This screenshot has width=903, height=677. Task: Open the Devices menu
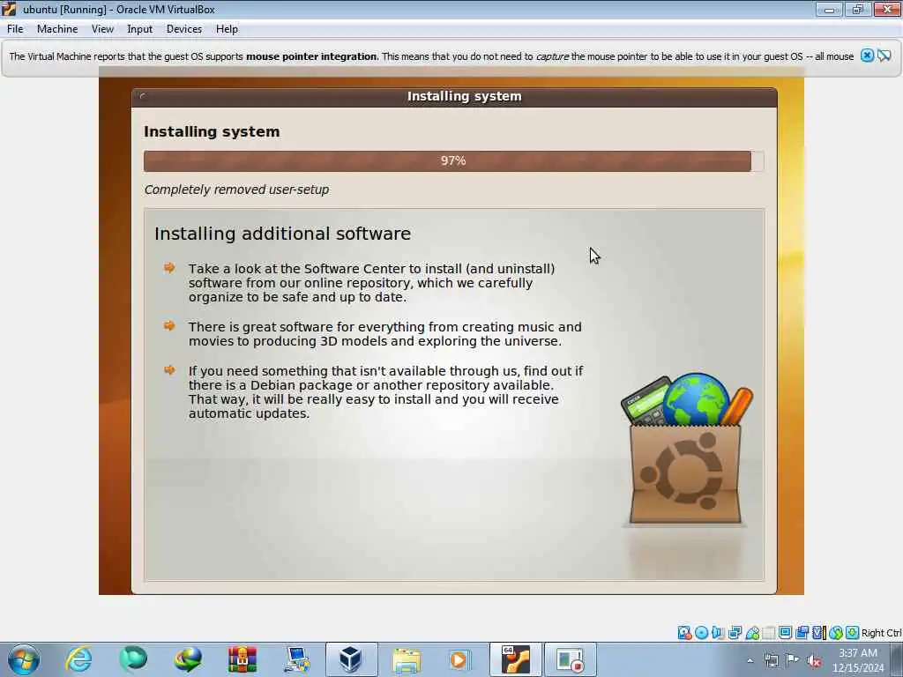coord(184,29)
